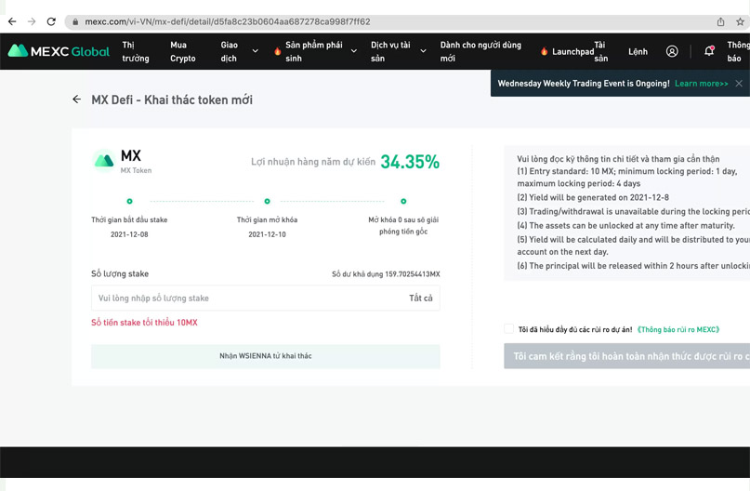Close the Wednesday Weekly Trading banner
This screenshot has height=491, width=750.
pos(739,84)
